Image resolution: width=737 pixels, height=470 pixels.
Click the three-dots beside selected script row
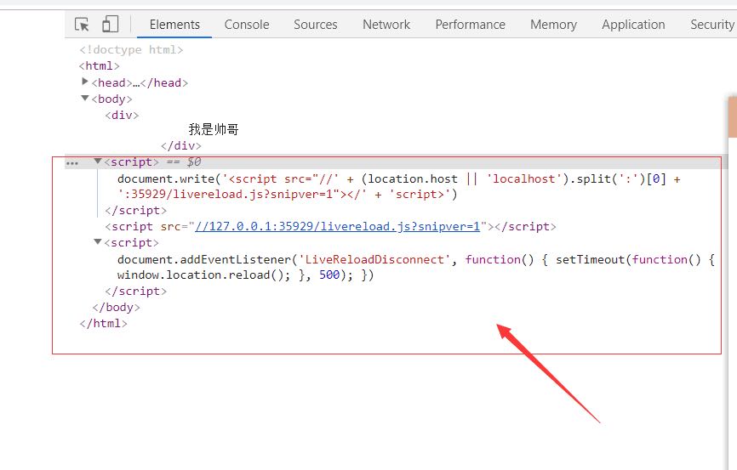[x=72, y=163]
